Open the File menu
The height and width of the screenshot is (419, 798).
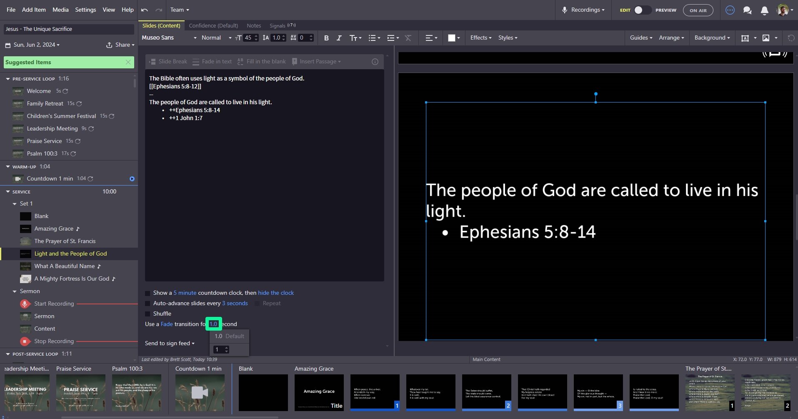[x=11, y=10]
